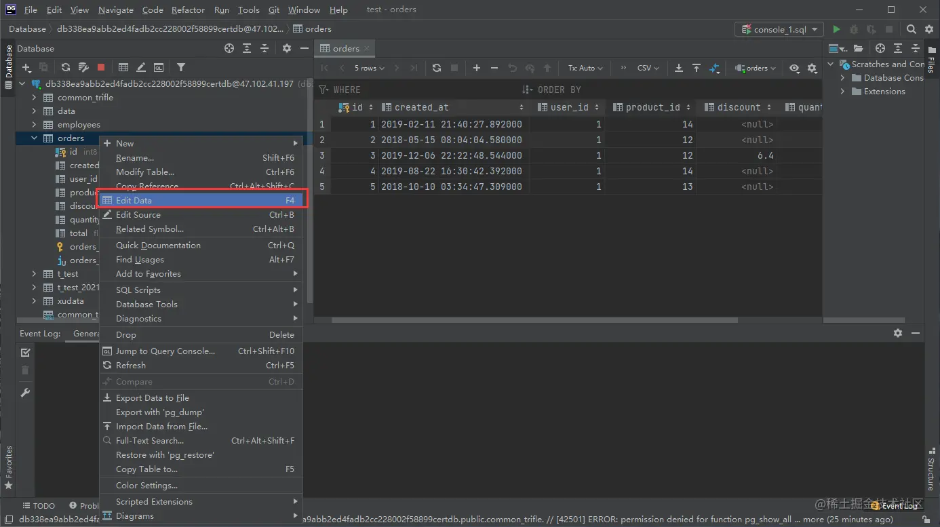Click the ORDER BY input field
The width and height of the screenshot is (940, 527).
pos(671,90)
